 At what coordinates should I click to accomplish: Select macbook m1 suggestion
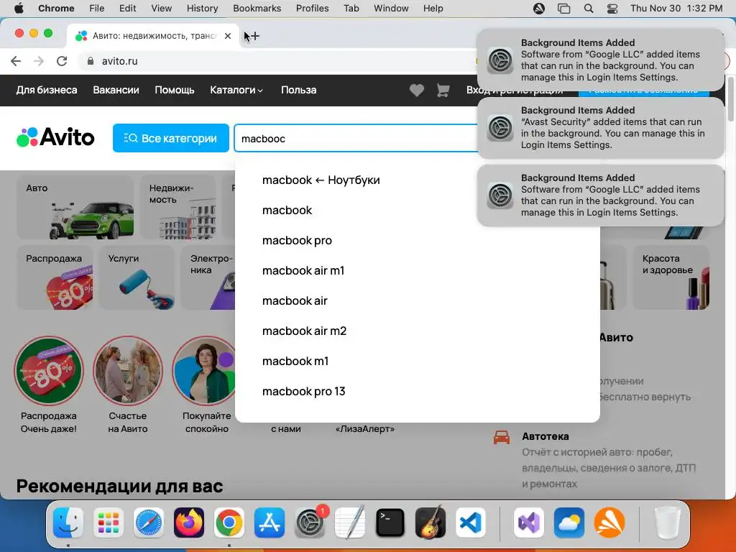295,361
